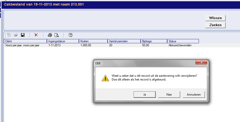Click the Wissen button
Viewport: 240px width, 122px height.
point(215,18)
